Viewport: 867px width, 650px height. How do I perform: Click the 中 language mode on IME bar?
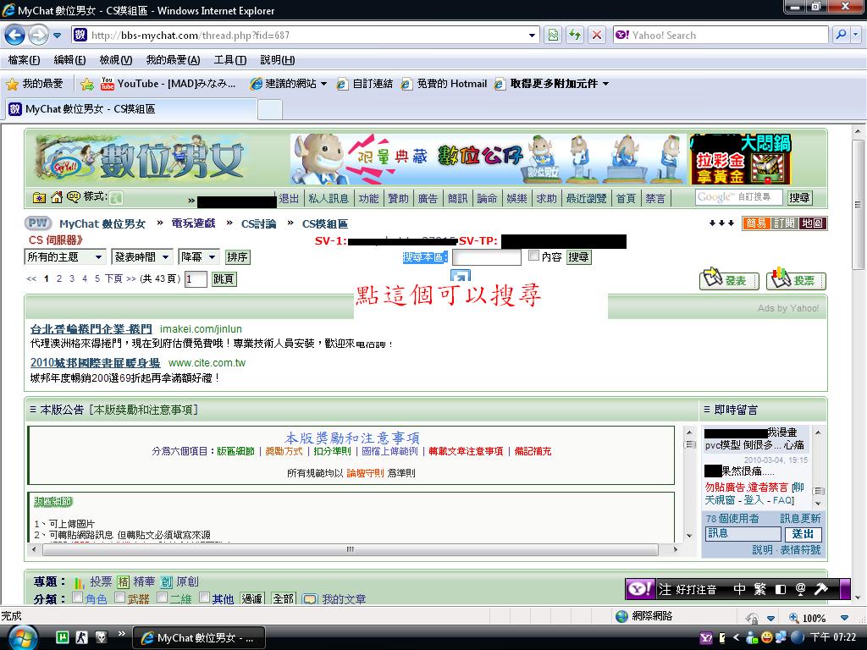coord(739,589)
